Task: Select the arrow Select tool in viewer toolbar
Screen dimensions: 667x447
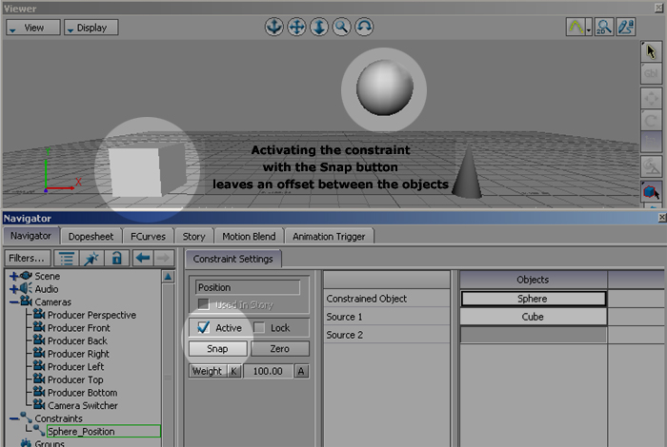Action: click(652, 50)
